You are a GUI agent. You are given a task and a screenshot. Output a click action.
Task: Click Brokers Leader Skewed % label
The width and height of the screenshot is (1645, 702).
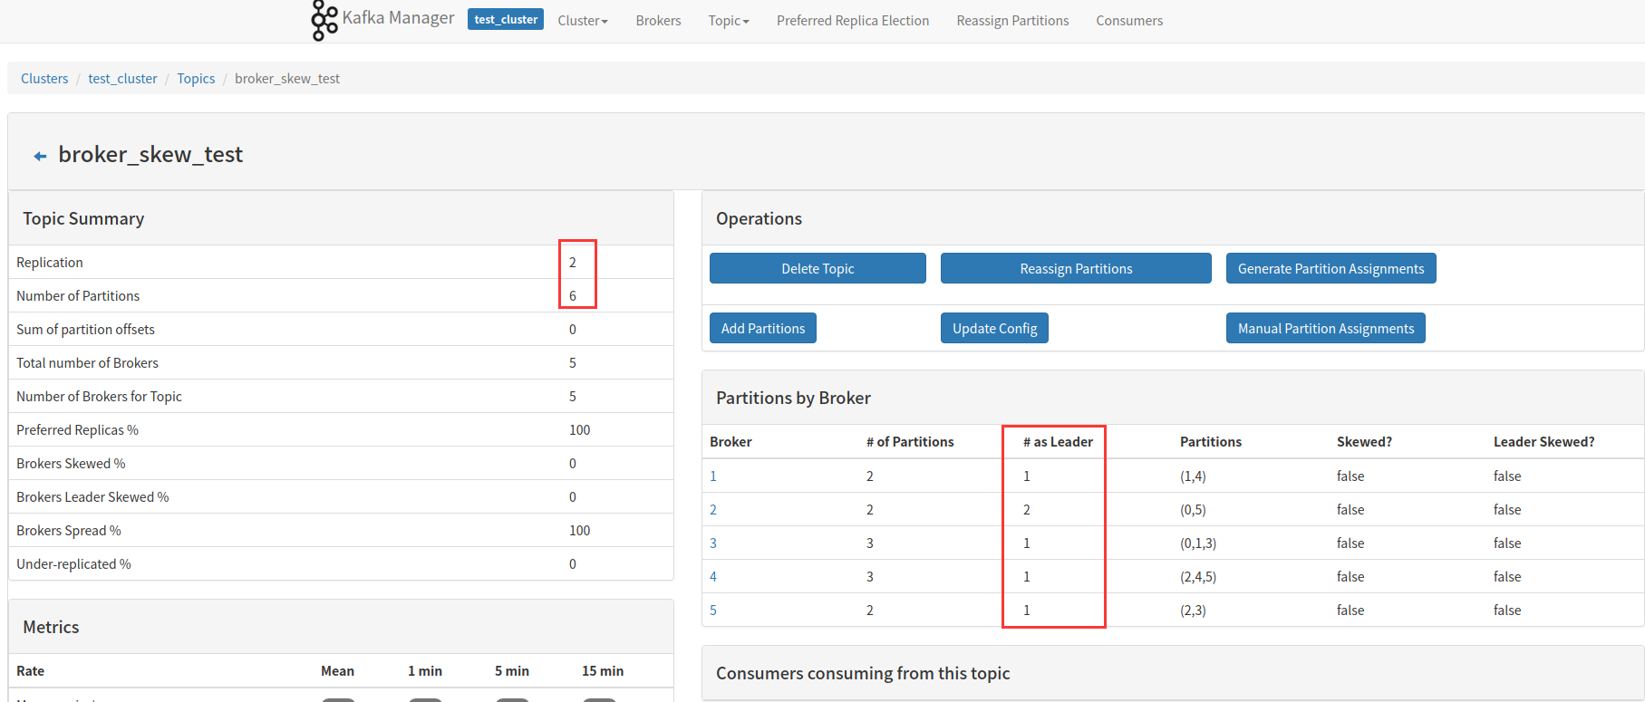pos(92,497)
